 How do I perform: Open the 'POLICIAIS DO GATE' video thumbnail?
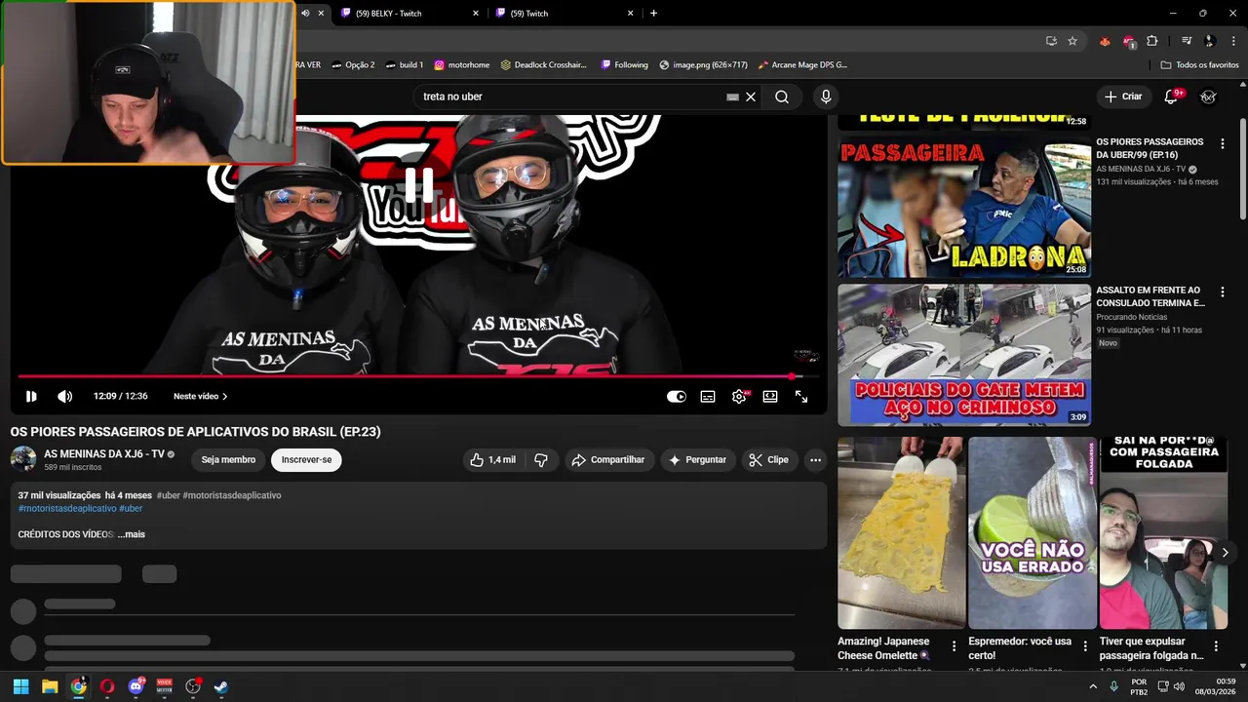pyautogui.click(x=964, y=355)
